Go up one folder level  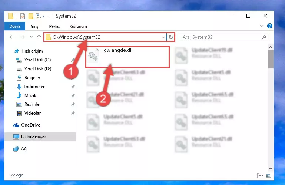pos(39,37)
